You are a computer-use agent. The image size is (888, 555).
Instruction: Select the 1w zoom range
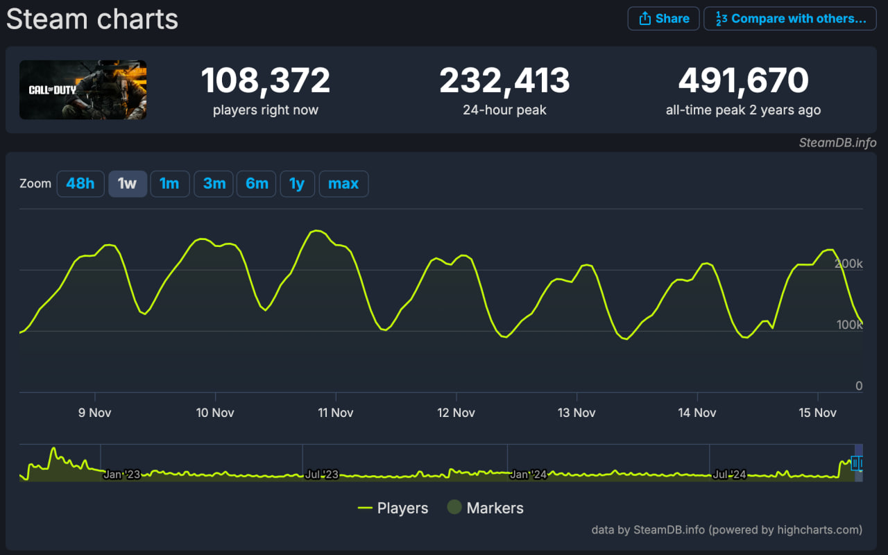(128, 184)
